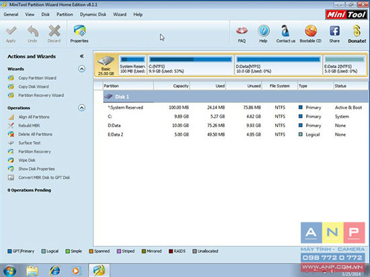
Task: Sort by Type column header
Action: coord(316,86)
